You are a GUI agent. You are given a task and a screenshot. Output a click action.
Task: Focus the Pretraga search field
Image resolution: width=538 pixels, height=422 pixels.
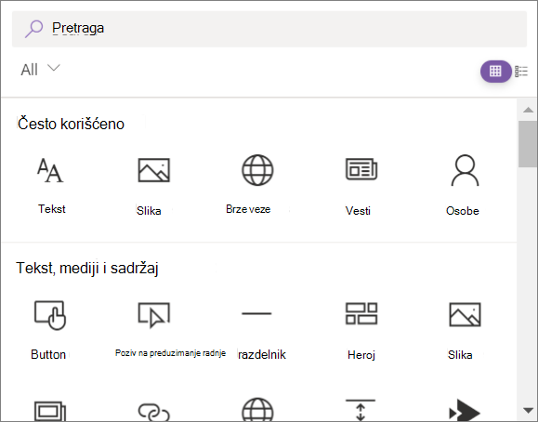pos(269,29)
